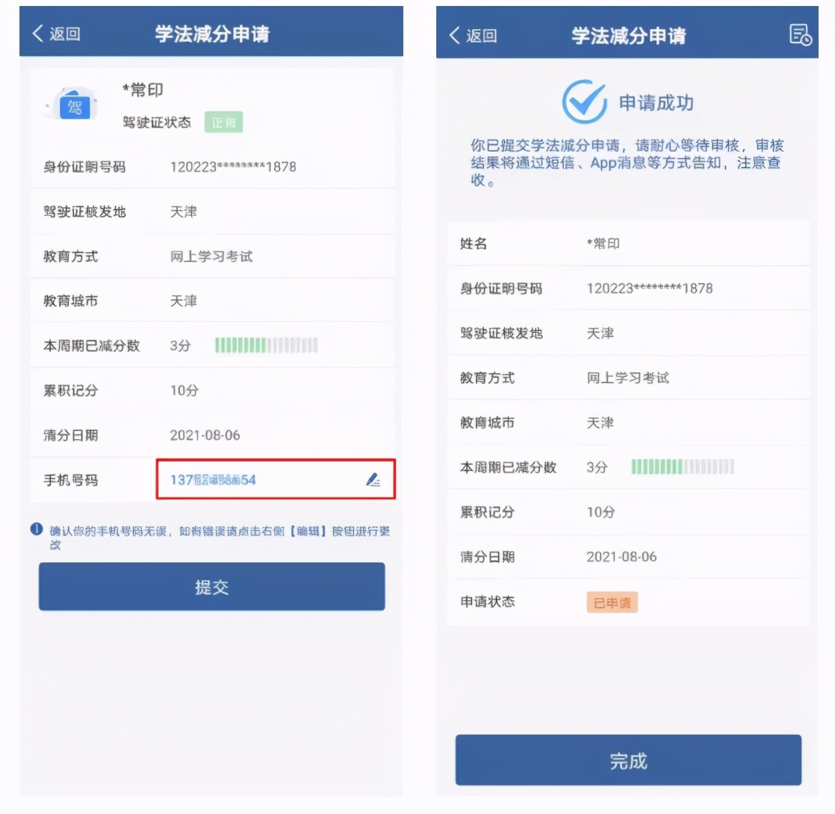Select the ID number row on right screen
Viewport: 835px width, 814px height.
coord(629,288)
